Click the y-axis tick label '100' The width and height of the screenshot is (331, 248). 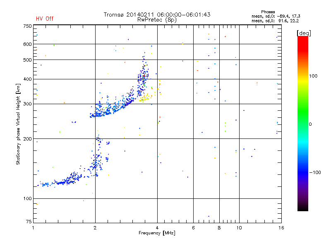[x=27, y=198]
